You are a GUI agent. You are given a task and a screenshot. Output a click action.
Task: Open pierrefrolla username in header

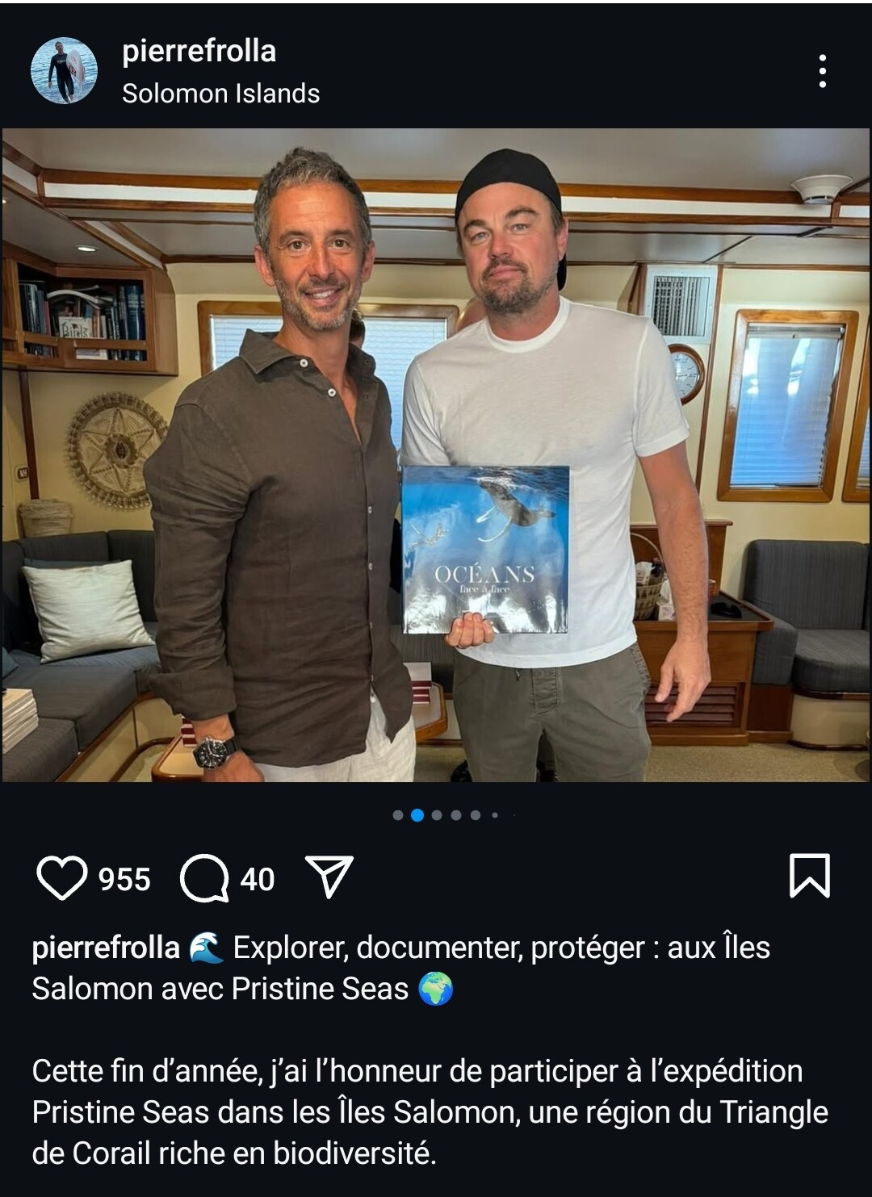(199, 51)
